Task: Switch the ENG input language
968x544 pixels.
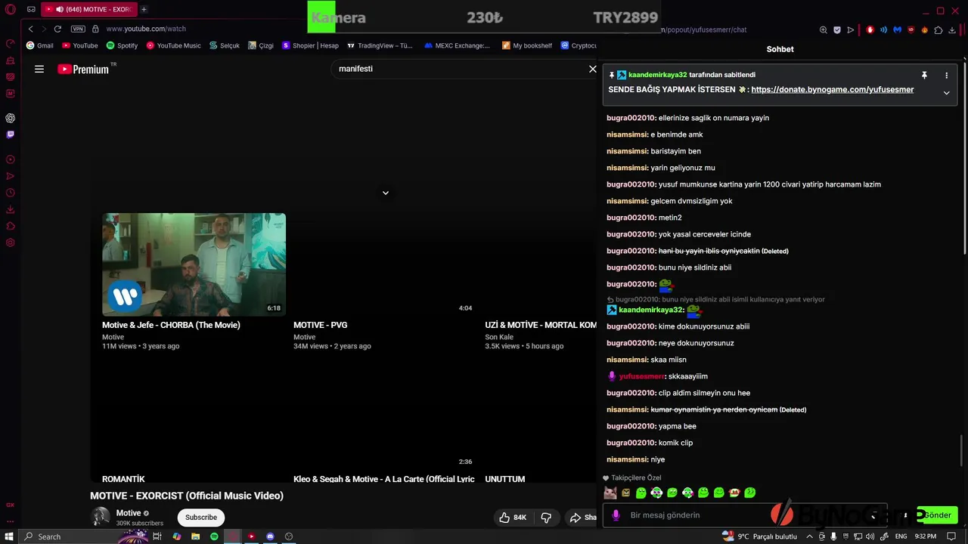Action: pyautogui.click(x=901, y=536)
